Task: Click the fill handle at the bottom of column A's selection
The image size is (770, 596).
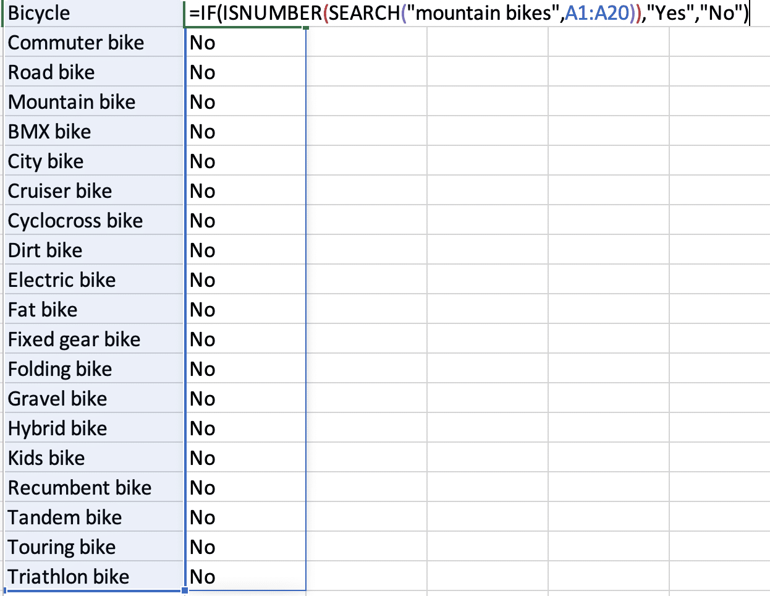Action: (x=185, y=591)
